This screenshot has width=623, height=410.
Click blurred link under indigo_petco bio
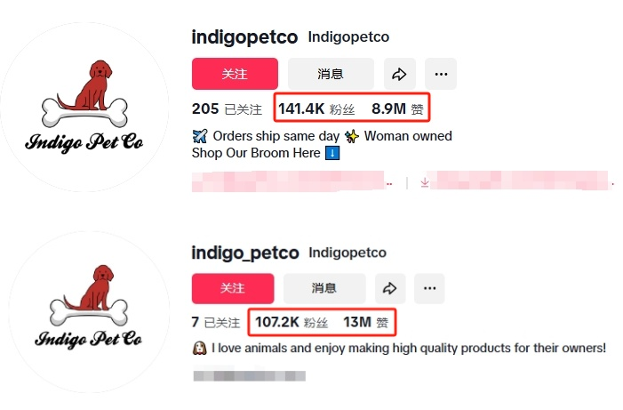click(x=249, y=376)
